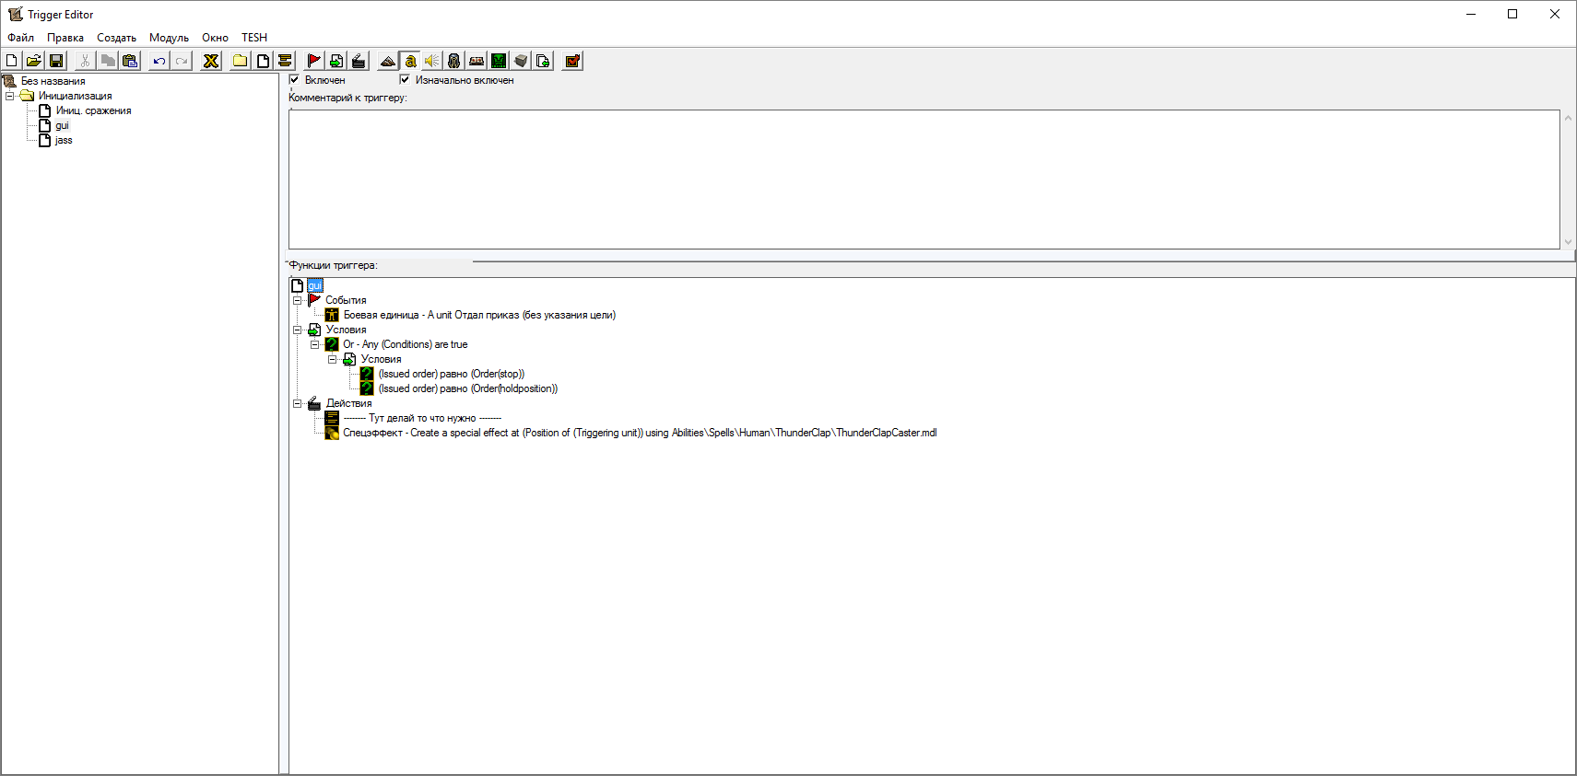The image size is (1577, 776).
Task: Open the AI Editor green face icon
Action: click(499, 61)
